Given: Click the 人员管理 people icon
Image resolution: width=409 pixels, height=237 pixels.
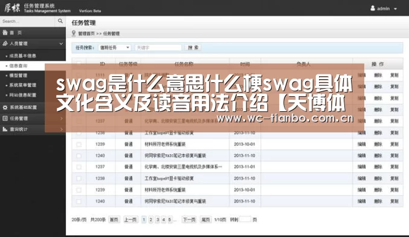Looking at the screenshot, I should 5,44.
